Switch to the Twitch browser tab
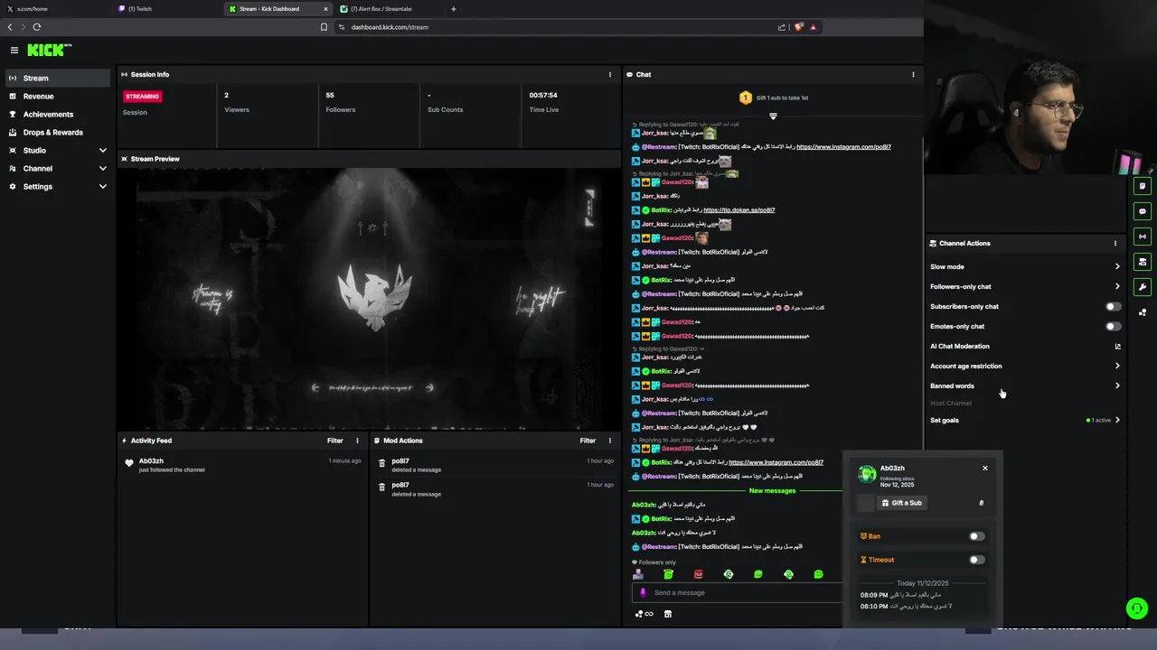 (x=167, y=9)
